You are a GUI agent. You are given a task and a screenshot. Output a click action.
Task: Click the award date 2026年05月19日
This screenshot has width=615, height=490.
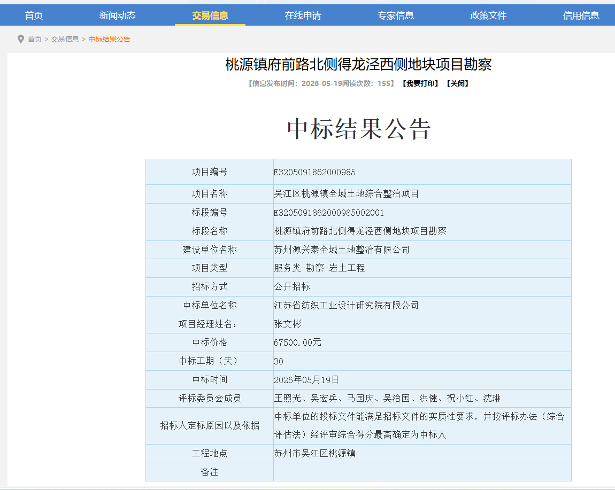point(306,380)
